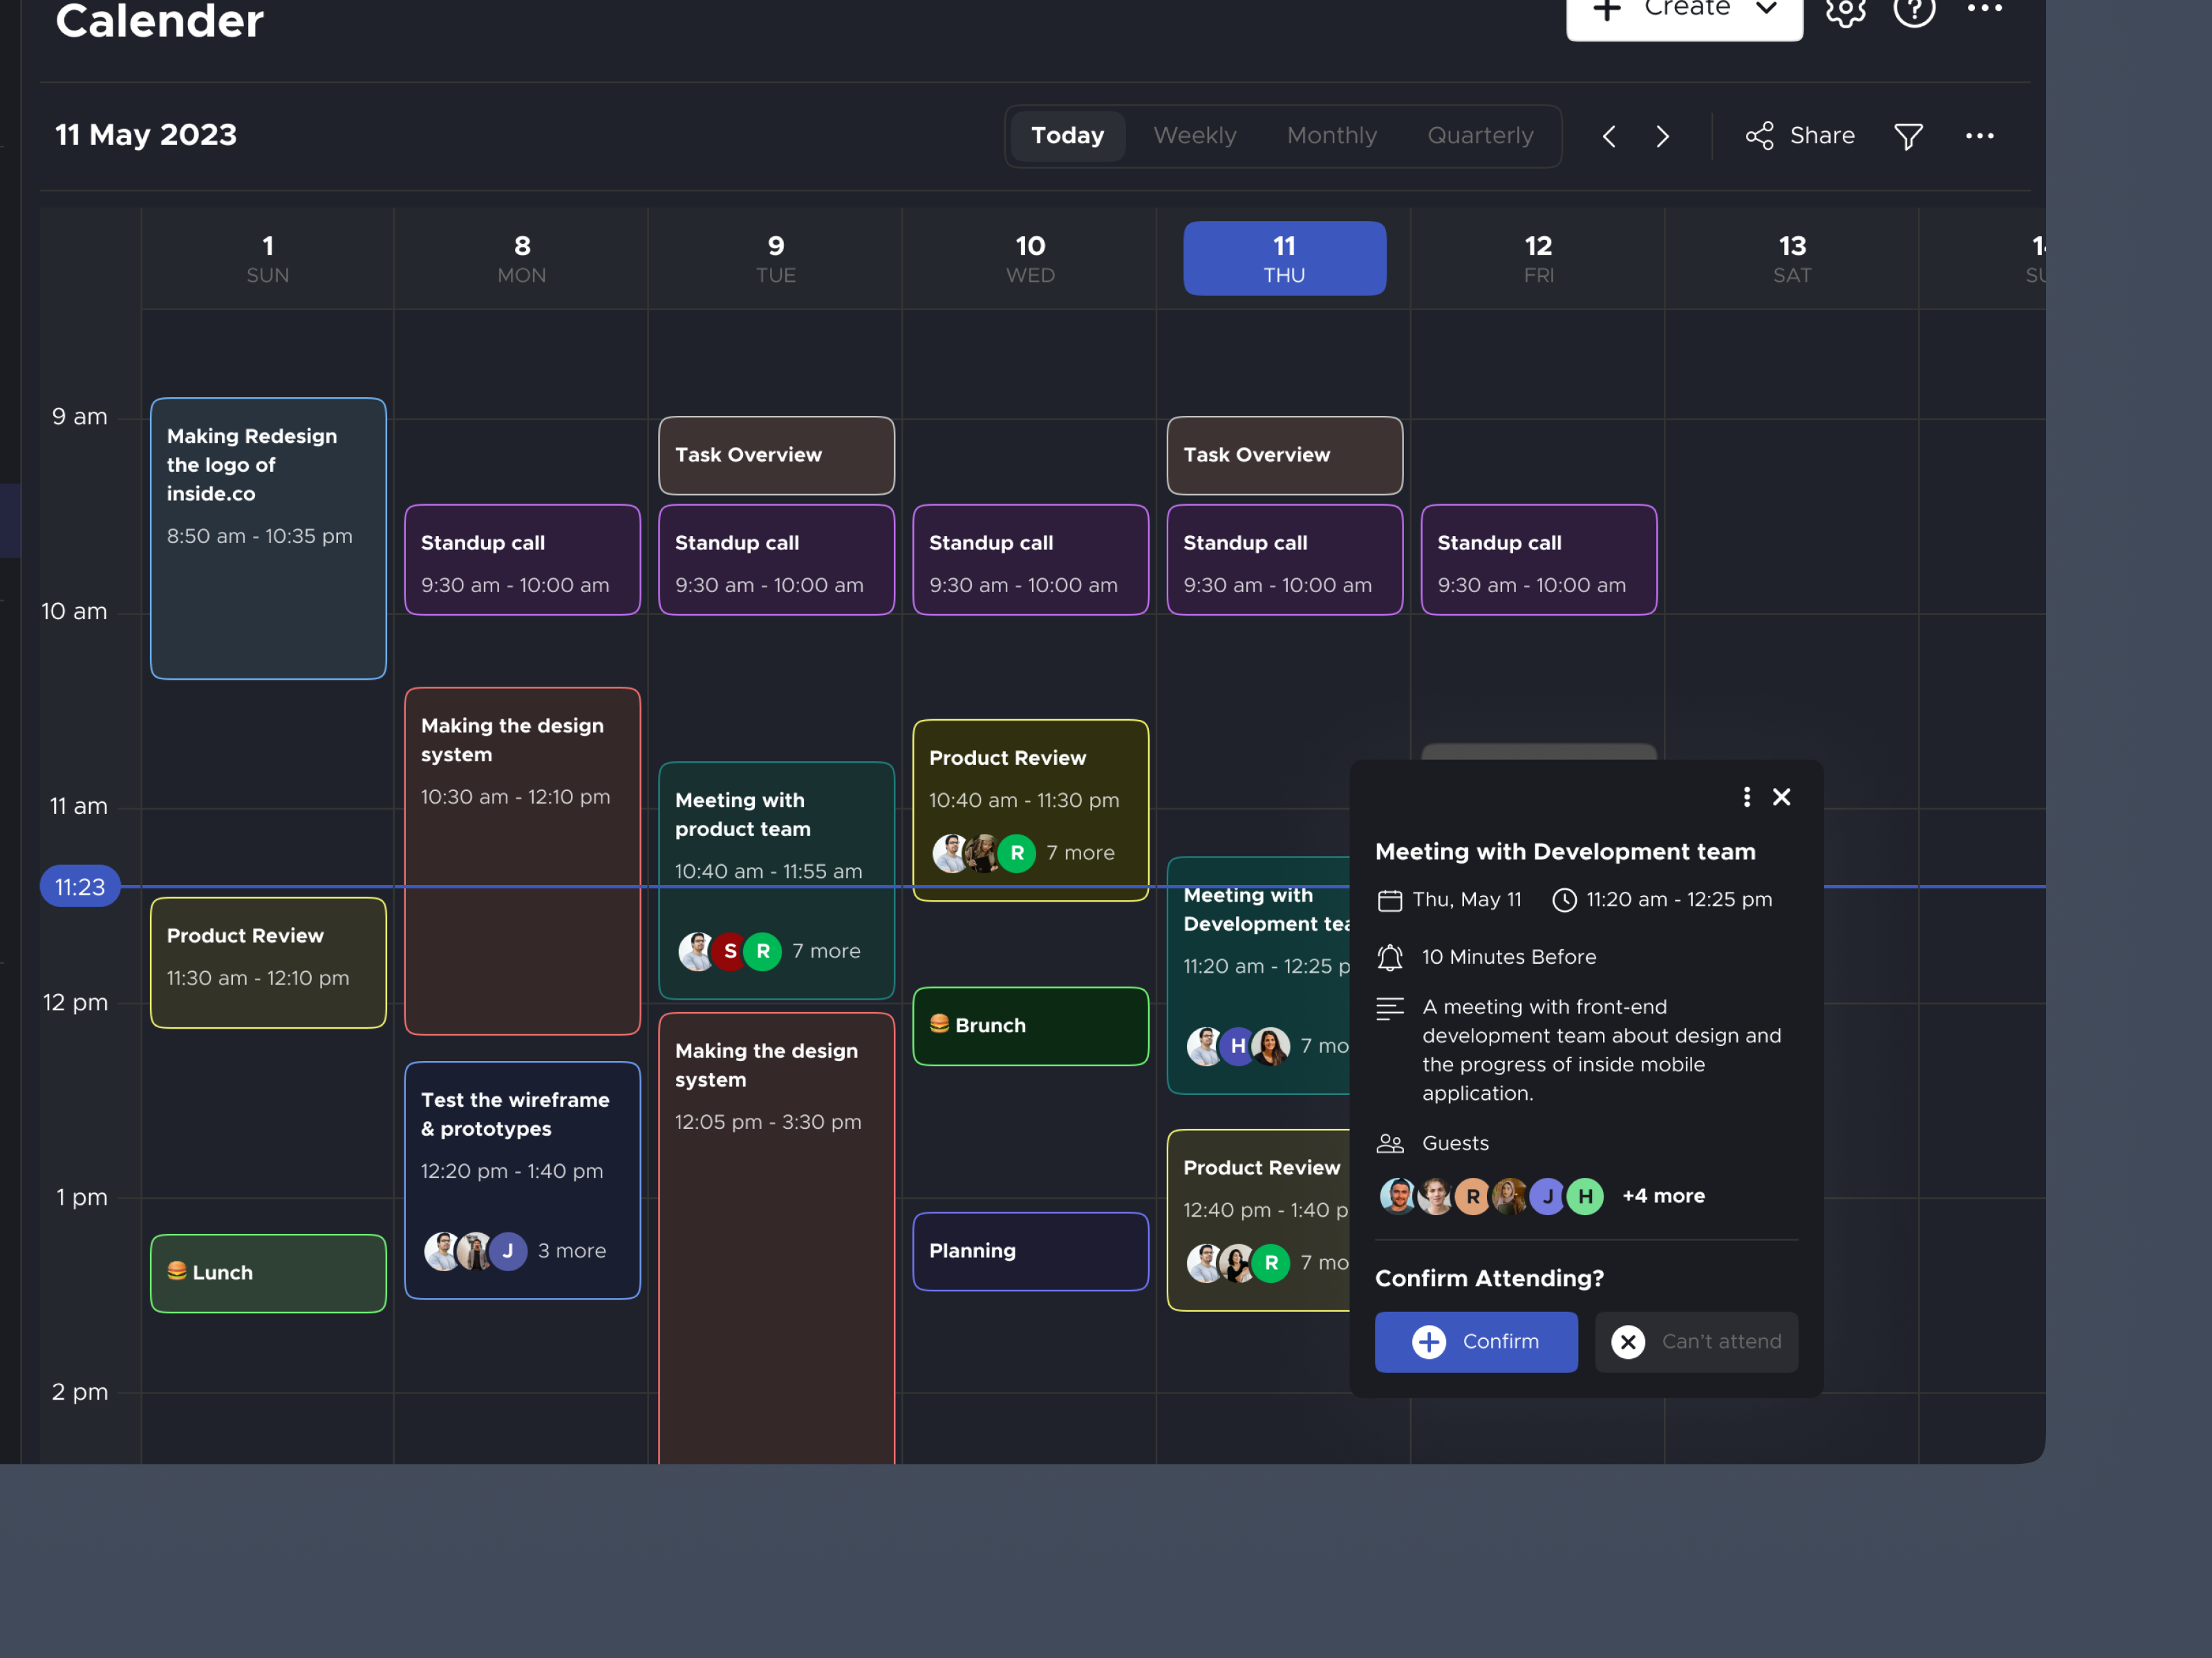Select the Brunch event on Wednesday
The image size is (2212, 1658).
[1030, 1025]
